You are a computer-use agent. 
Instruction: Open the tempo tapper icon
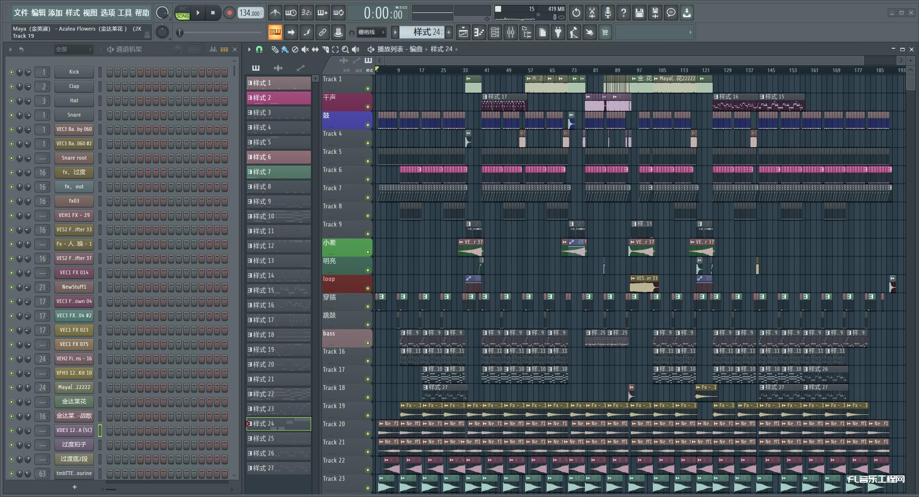(574, 32)
